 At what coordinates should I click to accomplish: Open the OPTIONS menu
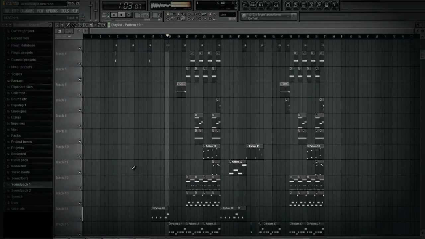[x=52, y=11]
